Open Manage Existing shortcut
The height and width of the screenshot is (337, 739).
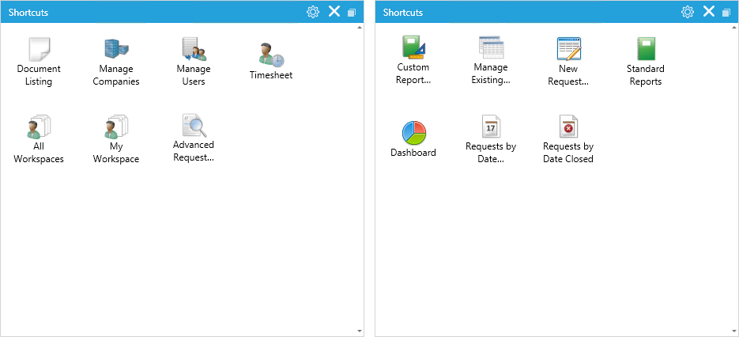[491, 60]
